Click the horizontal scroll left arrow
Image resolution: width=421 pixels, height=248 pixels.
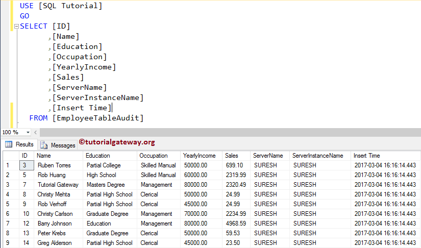pyautogui.click(x=35, y=132)
